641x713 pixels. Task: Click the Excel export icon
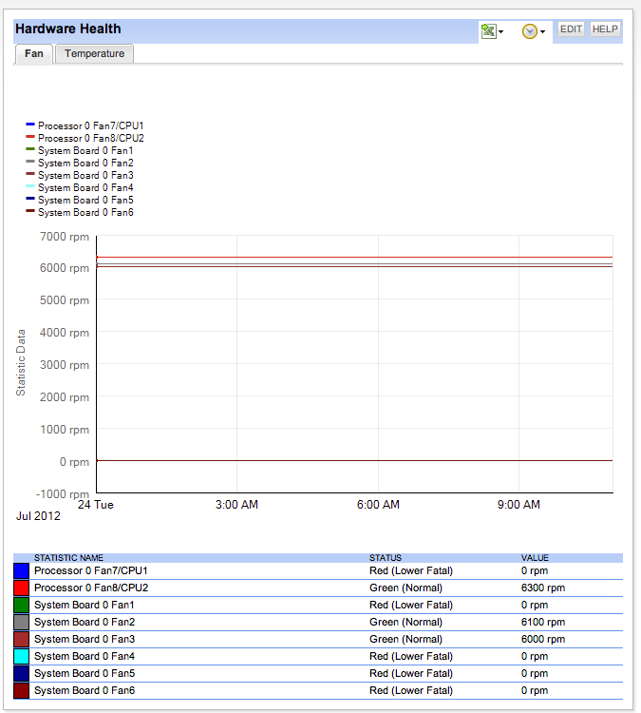pos(488,31)
